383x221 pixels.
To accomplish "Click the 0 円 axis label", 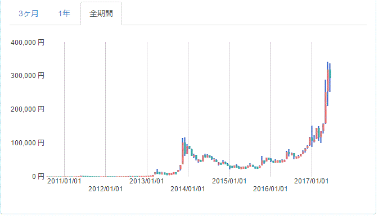I will pyautogui.click(x=38, y=177).
